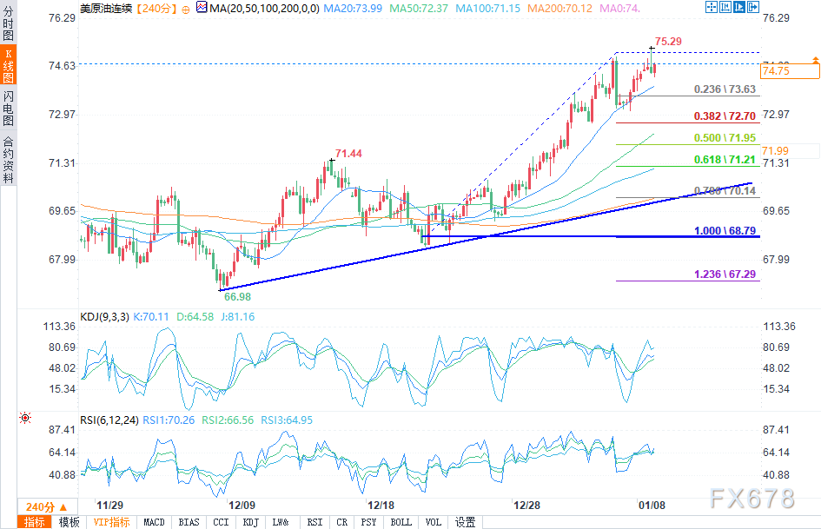Show the BIAS indicator
This screenshot has width=821, height=529.
(189, 522)
